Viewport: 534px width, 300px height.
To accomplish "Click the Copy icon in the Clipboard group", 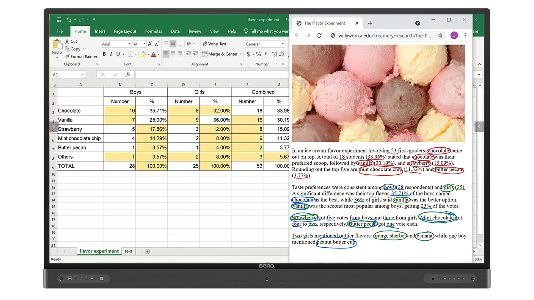I will (x=68, y=49).
